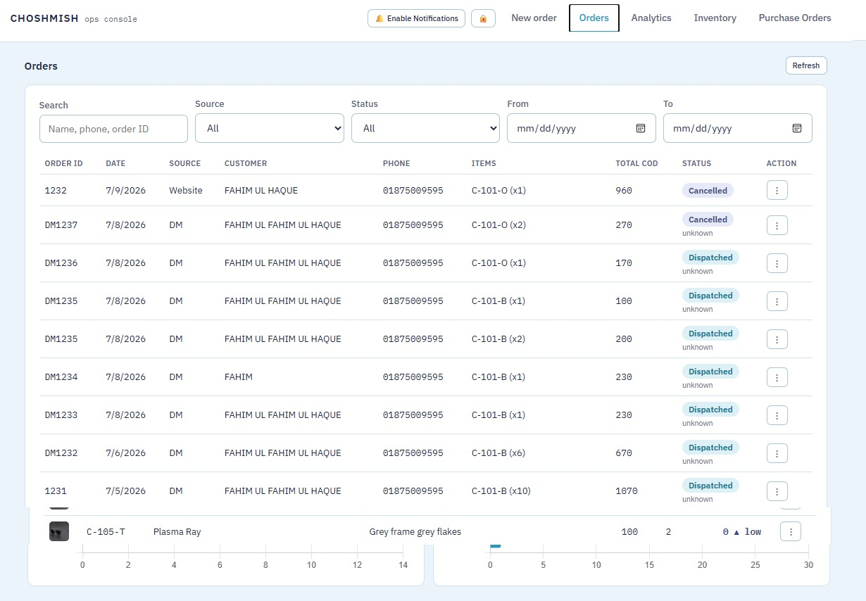Click total COD value 1070
Image resolution: width=866 pixels, height=601 pixels.
627,491
